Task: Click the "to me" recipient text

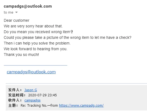Action: tap(8, 12)
